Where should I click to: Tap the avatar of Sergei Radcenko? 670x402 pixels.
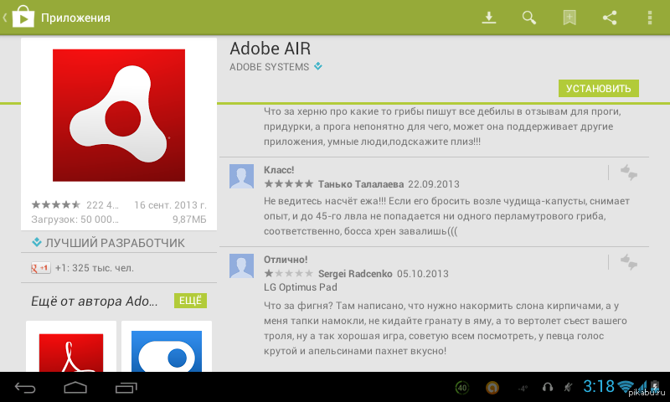tap(241, 266)
